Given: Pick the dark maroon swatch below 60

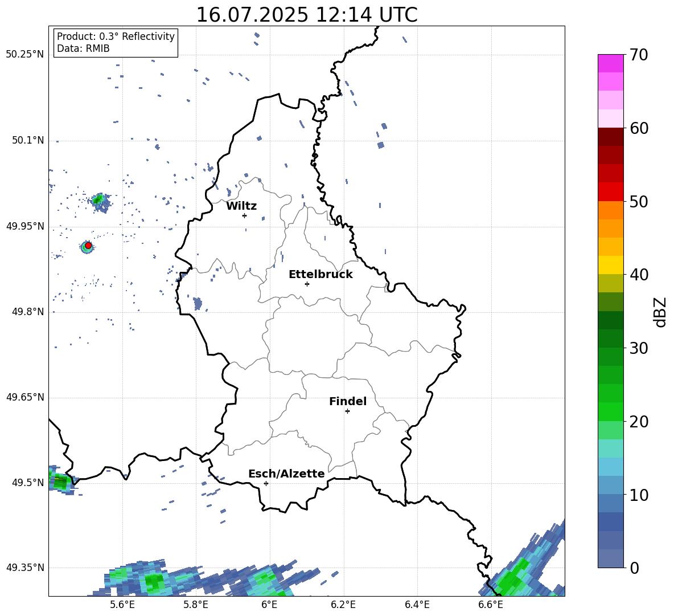Looking at the screenshot, I should (610, 137).
